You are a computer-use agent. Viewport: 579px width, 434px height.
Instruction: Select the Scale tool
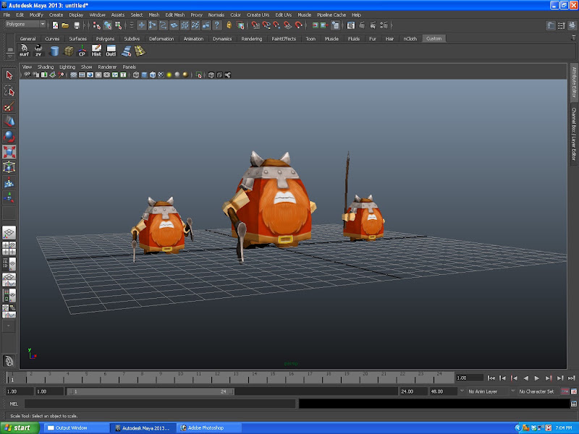tap(9, 152)
